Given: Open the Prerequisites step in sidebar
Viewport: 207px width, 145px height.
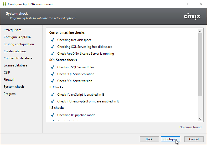Looking at the screenshot, I should point(12,30).
